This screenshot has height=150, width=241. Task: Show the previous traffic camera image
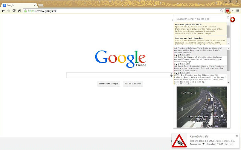[182, 109]
